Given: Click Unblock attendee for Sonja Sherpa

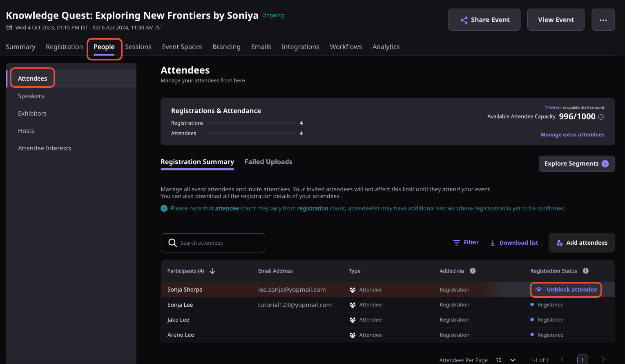Looking at the screenshot, I should [x=566, y=290].
